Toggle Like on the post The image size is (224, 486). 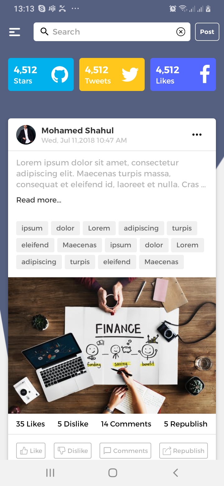(x=31, y=451)
